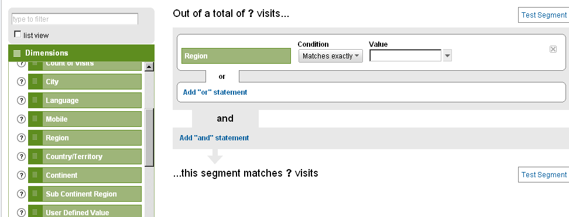Remove the Region condition with X icon
The image size is (569, 217).
(553, 49)
